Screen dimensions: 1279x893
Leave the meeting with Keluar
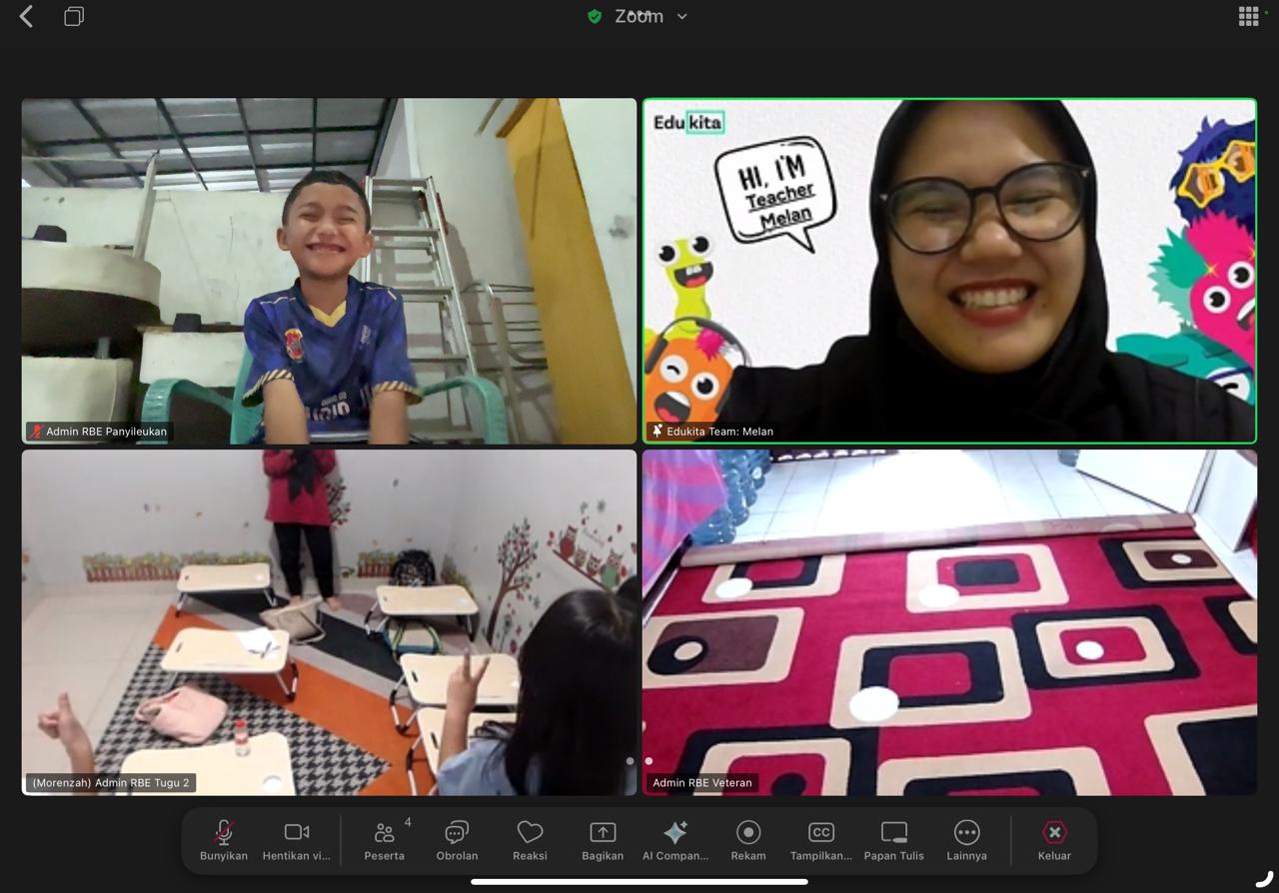(x=1054, y=840)
